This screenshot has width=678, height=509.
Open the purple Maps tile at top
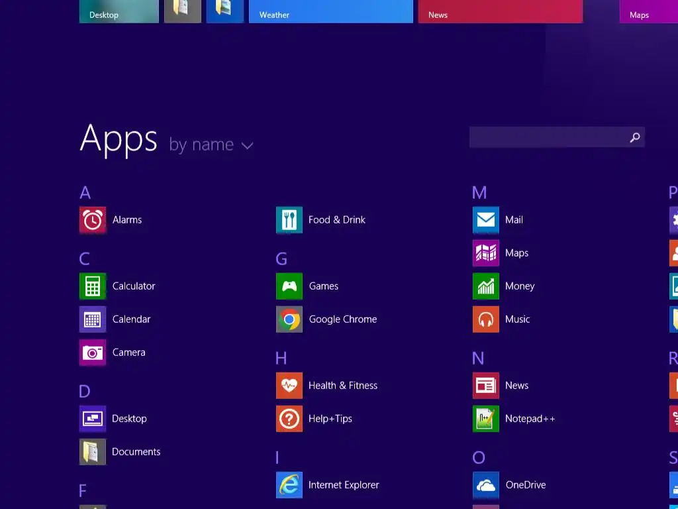(x=649, y=11)
